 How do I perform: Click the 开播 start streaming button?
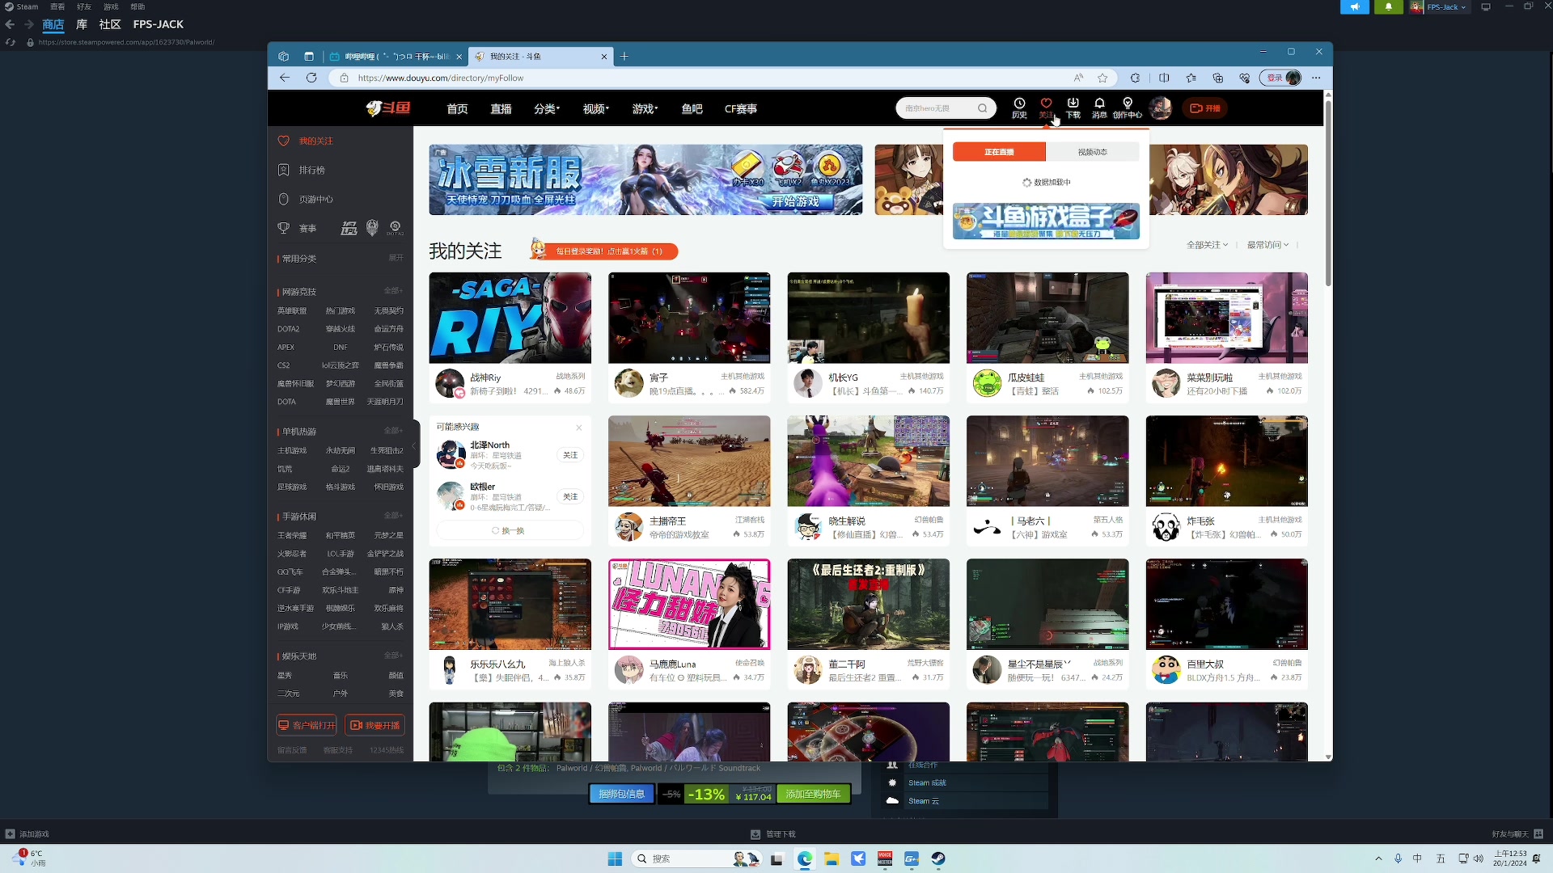point(1205,108)
